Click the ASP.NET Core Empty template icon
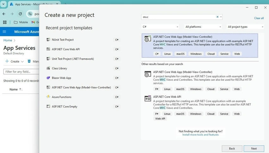Screen dimensions: 269x153 click(48, 106)
